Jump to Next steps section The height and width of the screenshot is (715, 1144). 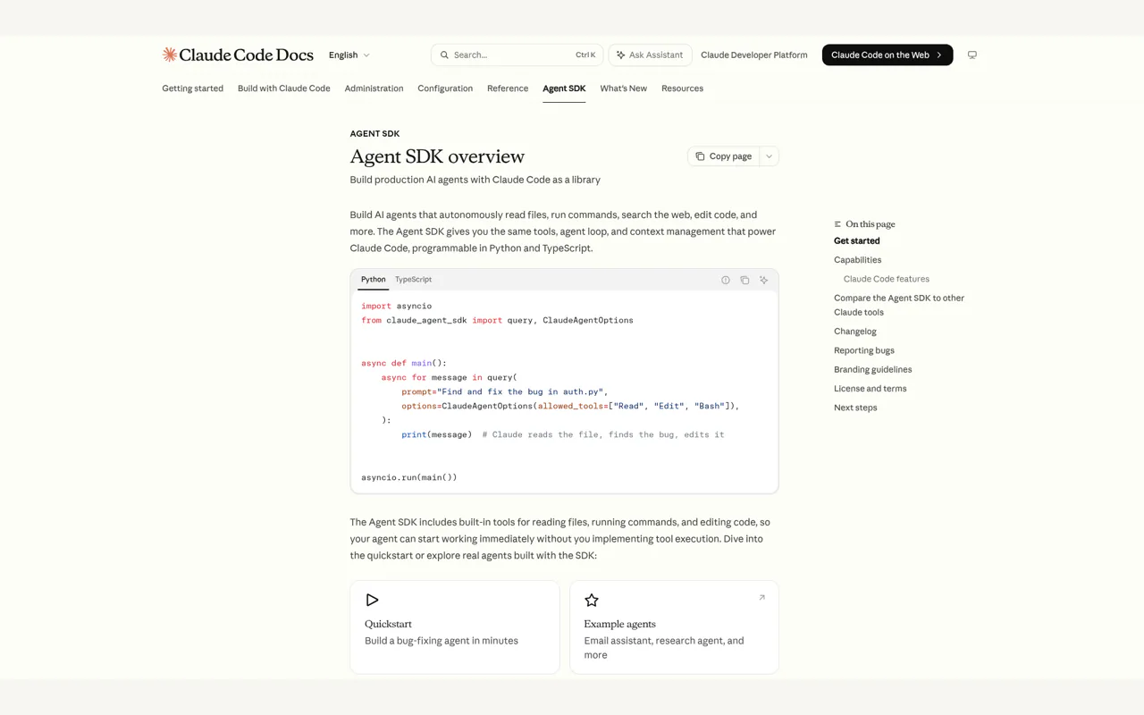point(855,408)
